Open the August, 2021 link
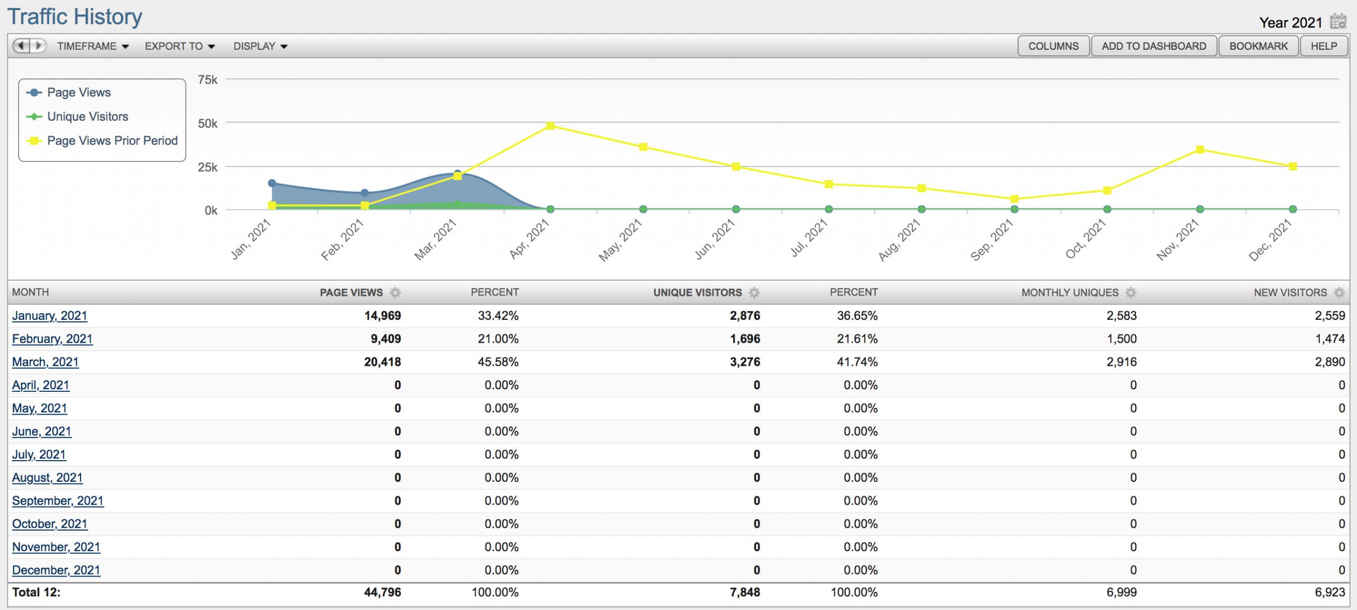1357x610 pixels. coord(48,478)
